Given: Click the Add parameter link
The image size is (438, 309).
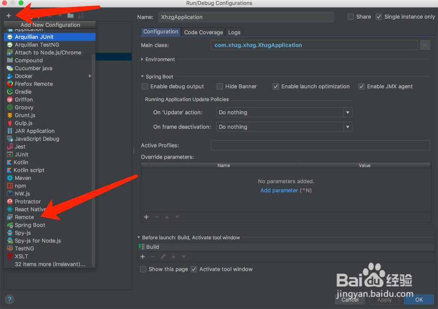Looking at the screenshot, I should coord(279,190).
